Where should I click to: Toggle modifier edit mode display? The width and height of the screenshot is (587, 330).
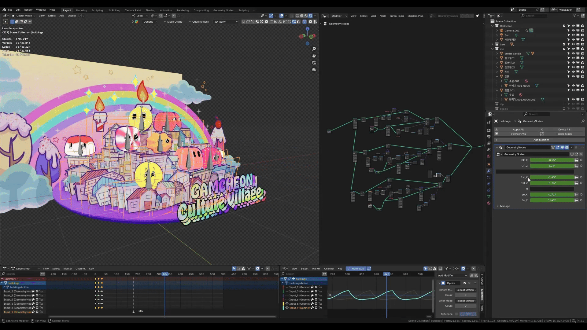pos(558,148)
